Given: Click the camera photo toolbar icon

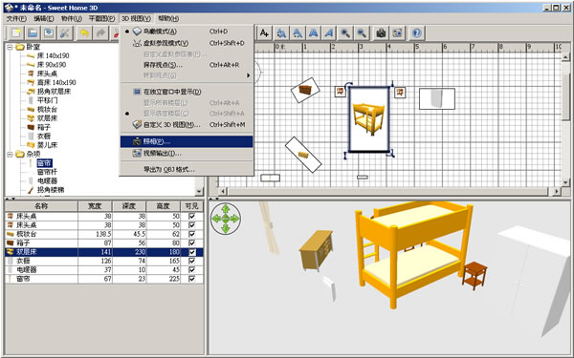Looking at the screenshot, I should tap(381, 33).
